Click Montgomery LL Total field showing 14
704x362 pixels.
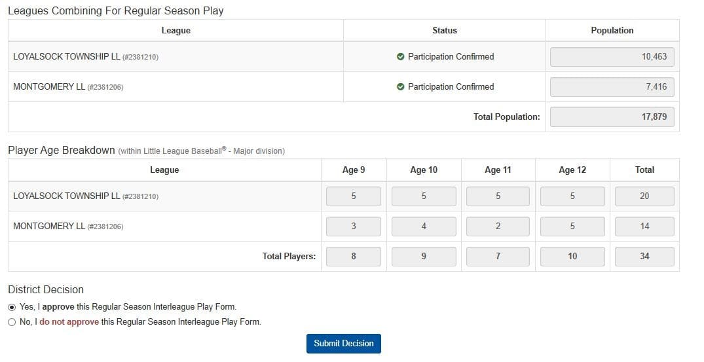click(x=644, y=226)
